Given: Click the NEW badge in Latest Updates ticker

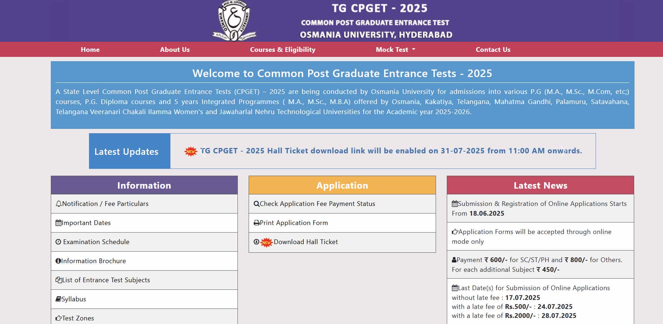Looking at the screenshot, I should [x=191, y=151].
